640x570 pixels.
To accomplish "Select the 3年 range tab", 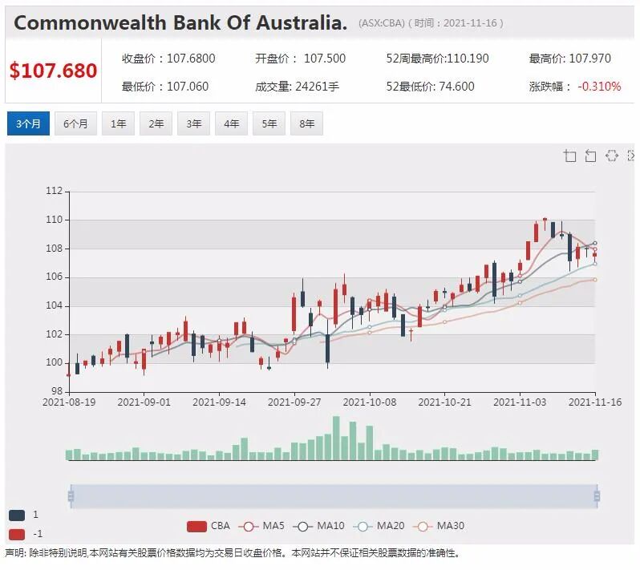I will pos(193,123).
